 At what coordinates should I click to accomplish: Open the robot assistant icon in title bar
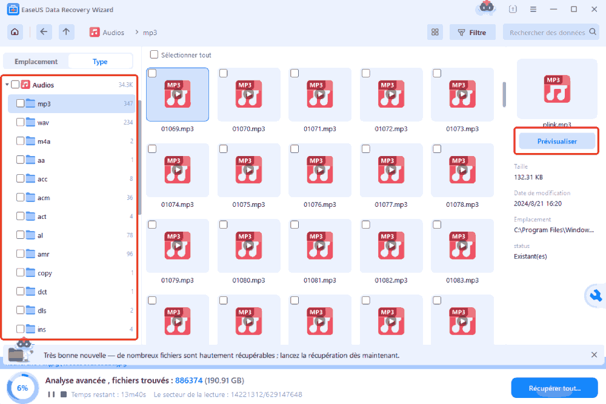point(487,8)
